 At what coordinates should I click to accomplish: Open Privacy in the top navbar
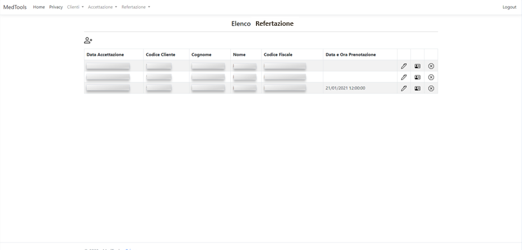(x=56, y=7)
